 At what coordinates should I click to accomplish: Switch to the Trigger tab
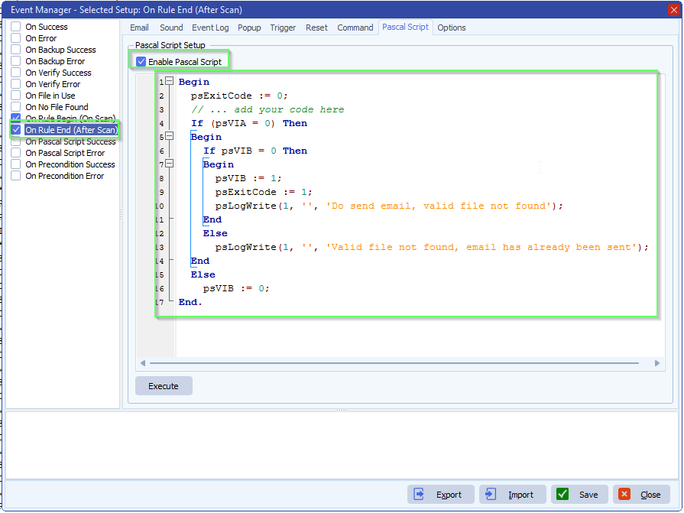pos(283,28)
